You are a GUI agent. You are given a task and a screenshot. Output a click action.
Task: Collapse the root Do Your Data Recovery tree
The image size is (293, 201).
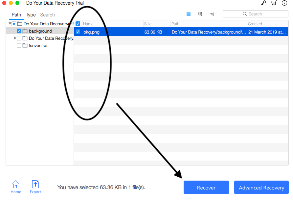tap(10, 24)
